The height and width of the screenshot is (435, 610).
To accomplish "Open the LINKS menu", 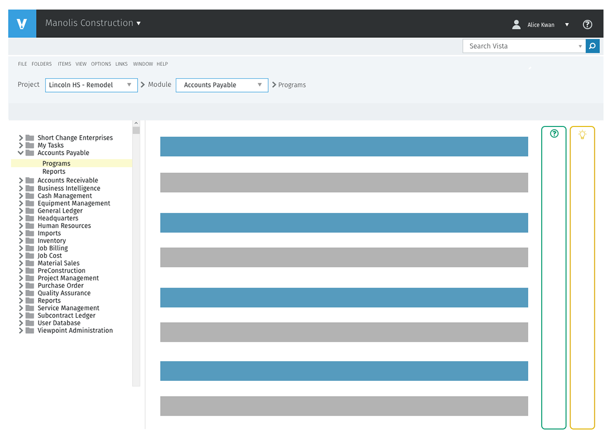I will point(121,64).
